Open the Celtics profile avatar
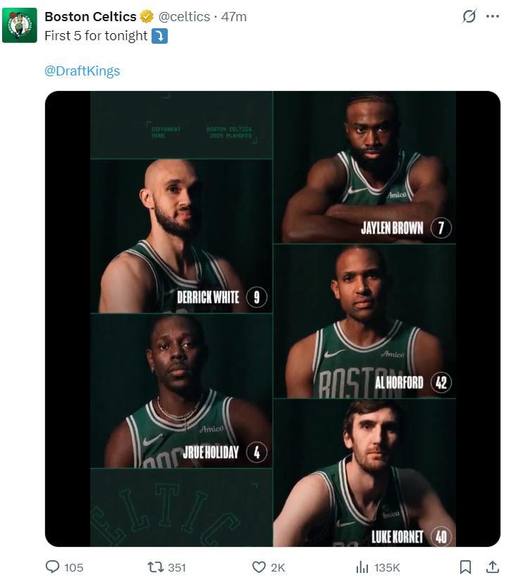The height and width of the screenshot is (580, 511). [x=20, y=25]
